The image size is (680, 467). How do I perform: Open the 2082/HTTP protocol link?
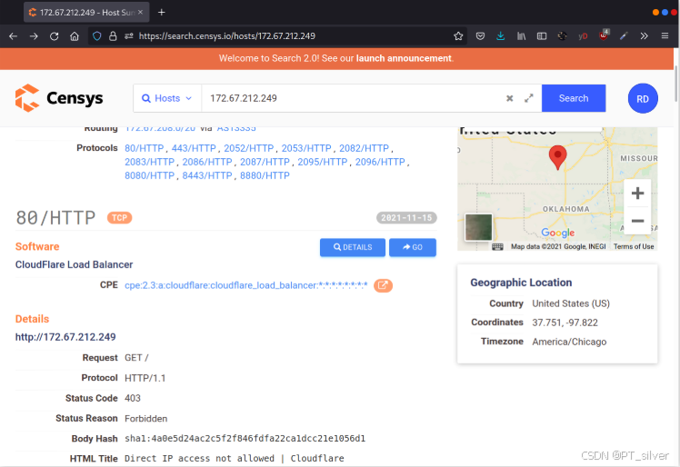tap(364, 148)
